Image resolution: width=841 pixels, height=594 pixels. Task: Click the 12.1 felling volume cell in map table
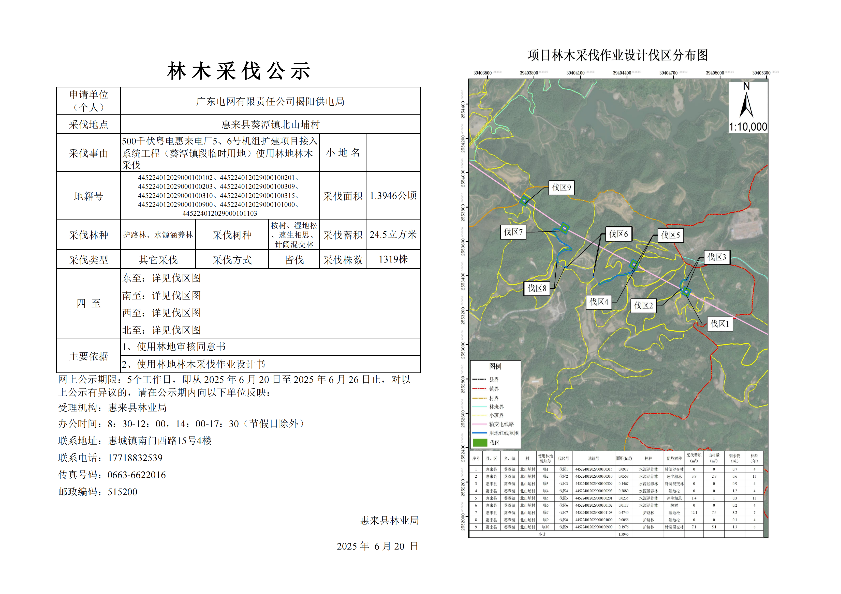694,513
